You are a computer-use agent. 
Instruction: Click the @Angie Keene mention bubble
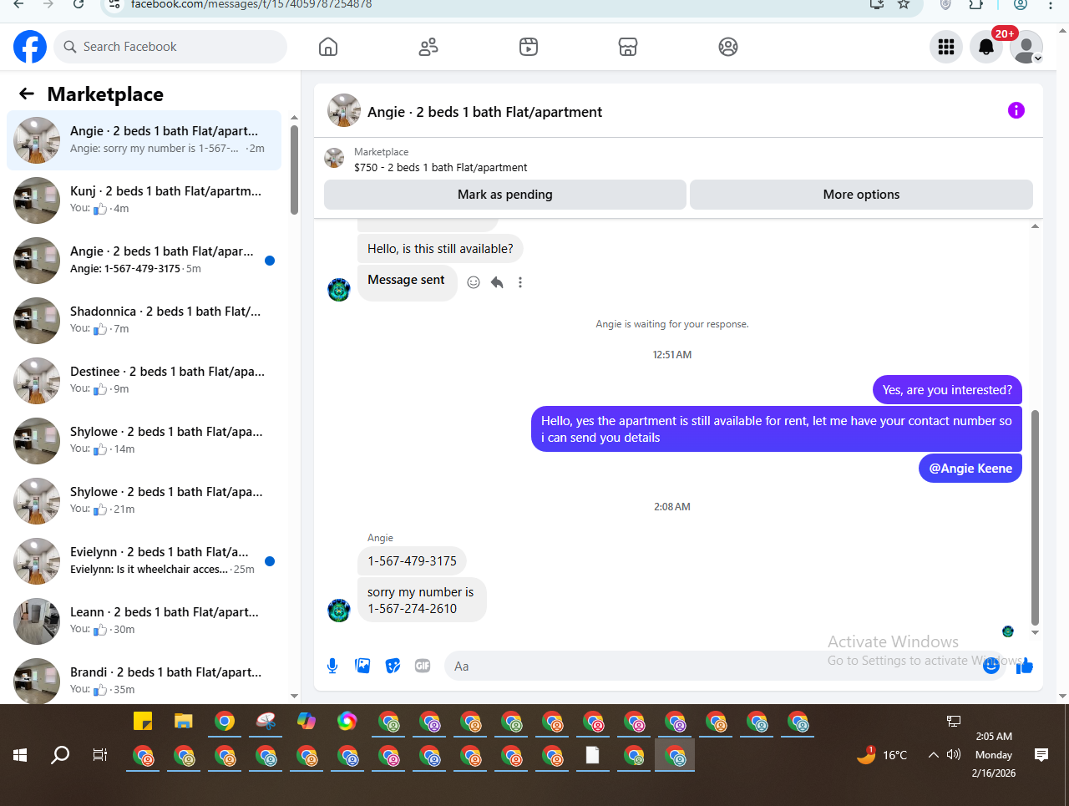click(970, 469)
